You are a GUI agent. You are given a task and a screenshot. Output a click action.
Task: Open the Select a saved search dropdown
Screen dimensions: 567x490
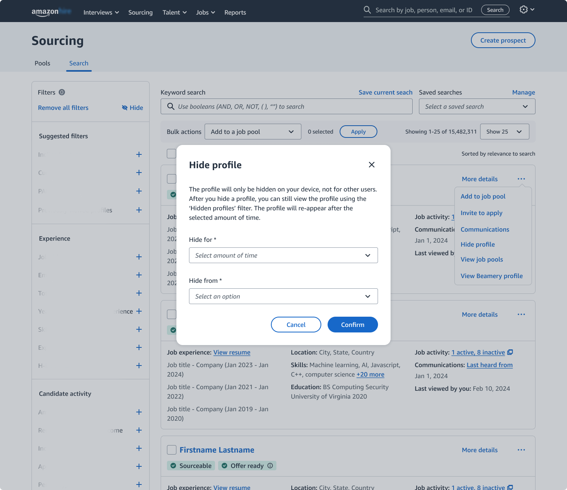tap(477, 106)
